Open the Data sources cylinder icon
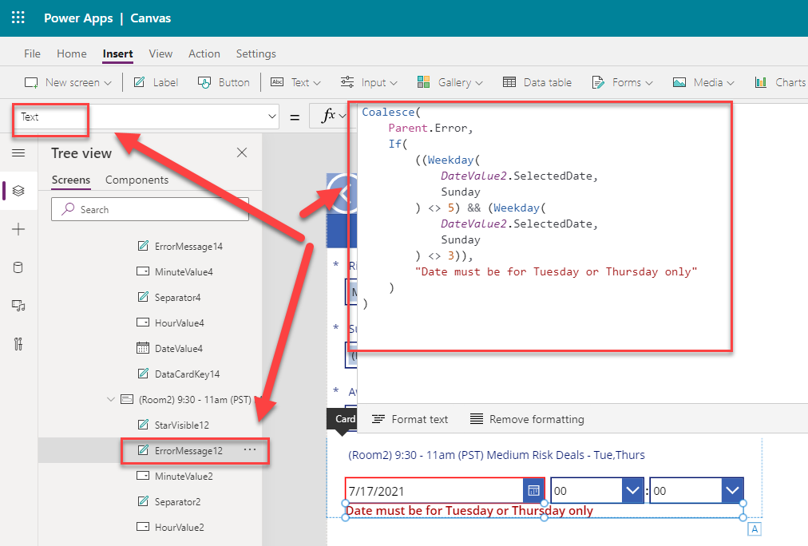Viewport: 808px width, 546px height. click(x=18, y=267)
